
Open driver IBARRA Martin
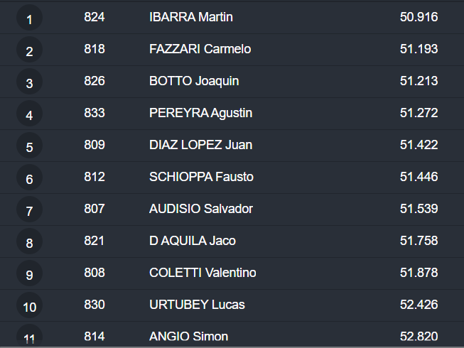pos(191,17)
